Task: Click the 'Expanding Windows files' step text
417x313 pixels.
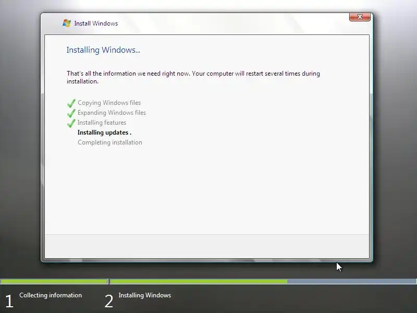Action: [112, 113]
